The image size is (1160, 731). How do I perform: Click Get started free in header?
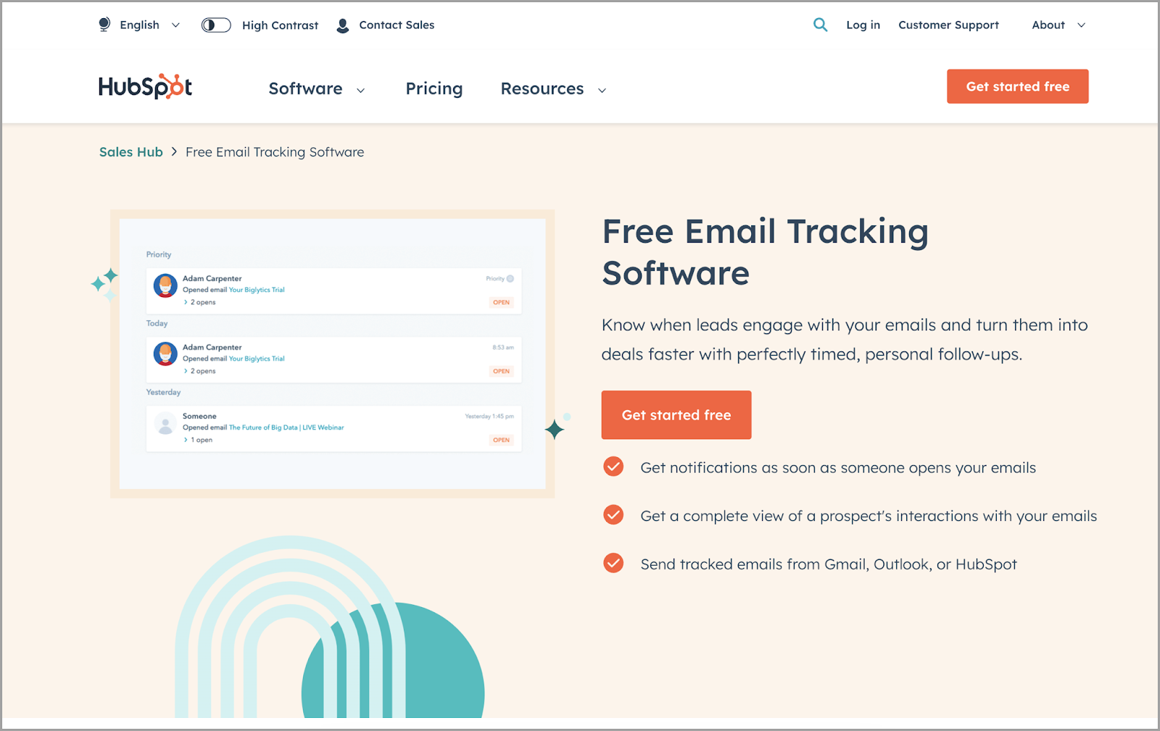(x=1017, y=86)
